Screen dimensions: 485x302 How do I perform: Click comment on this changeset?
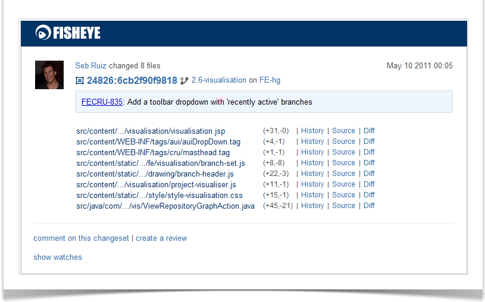point(81,238)
